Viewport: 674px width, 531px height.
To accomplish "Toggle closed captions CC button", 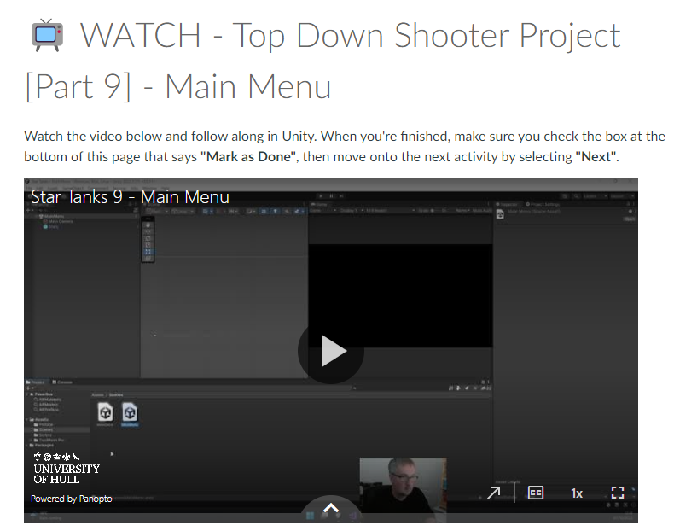I will [x=536, y=493].
